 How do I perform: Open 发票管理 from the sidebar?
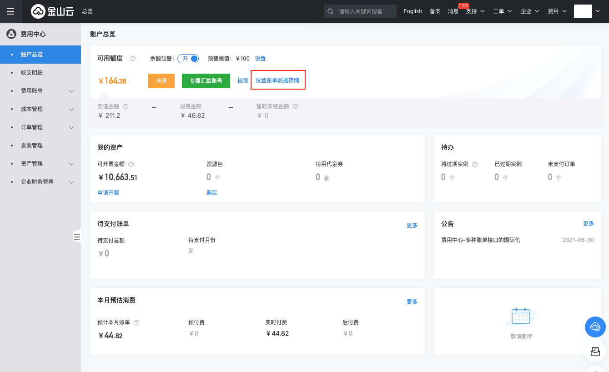pyautogui.click(x=32, y=146)
